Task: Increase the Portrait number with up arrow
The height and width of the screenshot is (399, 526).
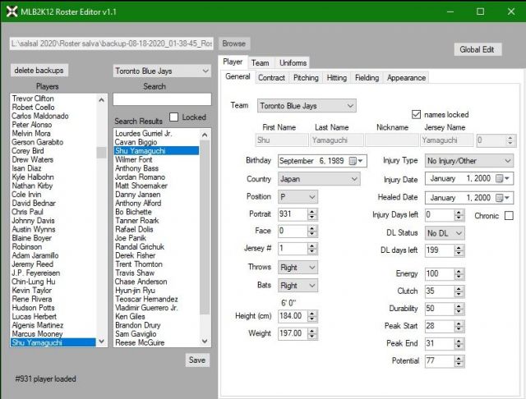Action: point(312,212)
